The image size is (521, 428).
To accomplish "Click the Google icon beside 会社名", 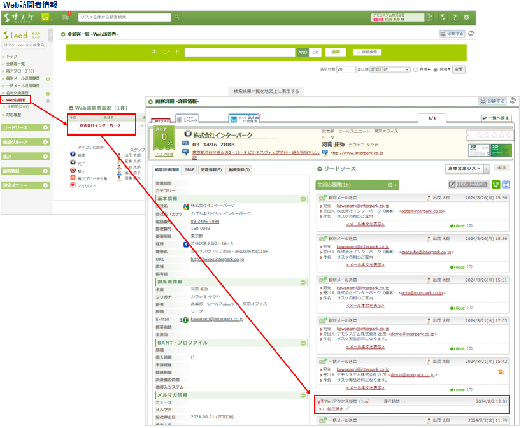I will pyautogui.click(x=186, y=207).
